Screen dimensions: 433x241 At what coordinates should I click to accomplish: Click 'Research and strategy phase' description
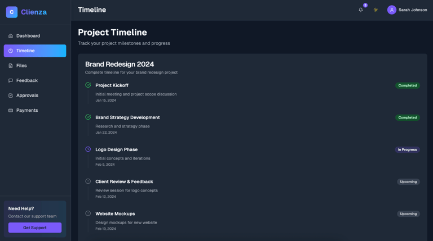pyautogui.click(x=122, y=126)
